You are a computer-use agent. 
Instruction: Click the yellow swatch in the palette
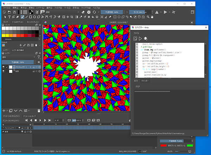pyautogui.click(x=4, y=35)
